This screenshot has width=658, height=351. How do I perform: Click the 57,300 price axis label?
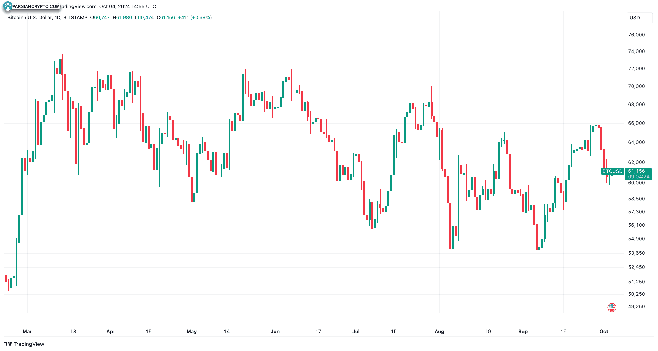coord(636,212)
